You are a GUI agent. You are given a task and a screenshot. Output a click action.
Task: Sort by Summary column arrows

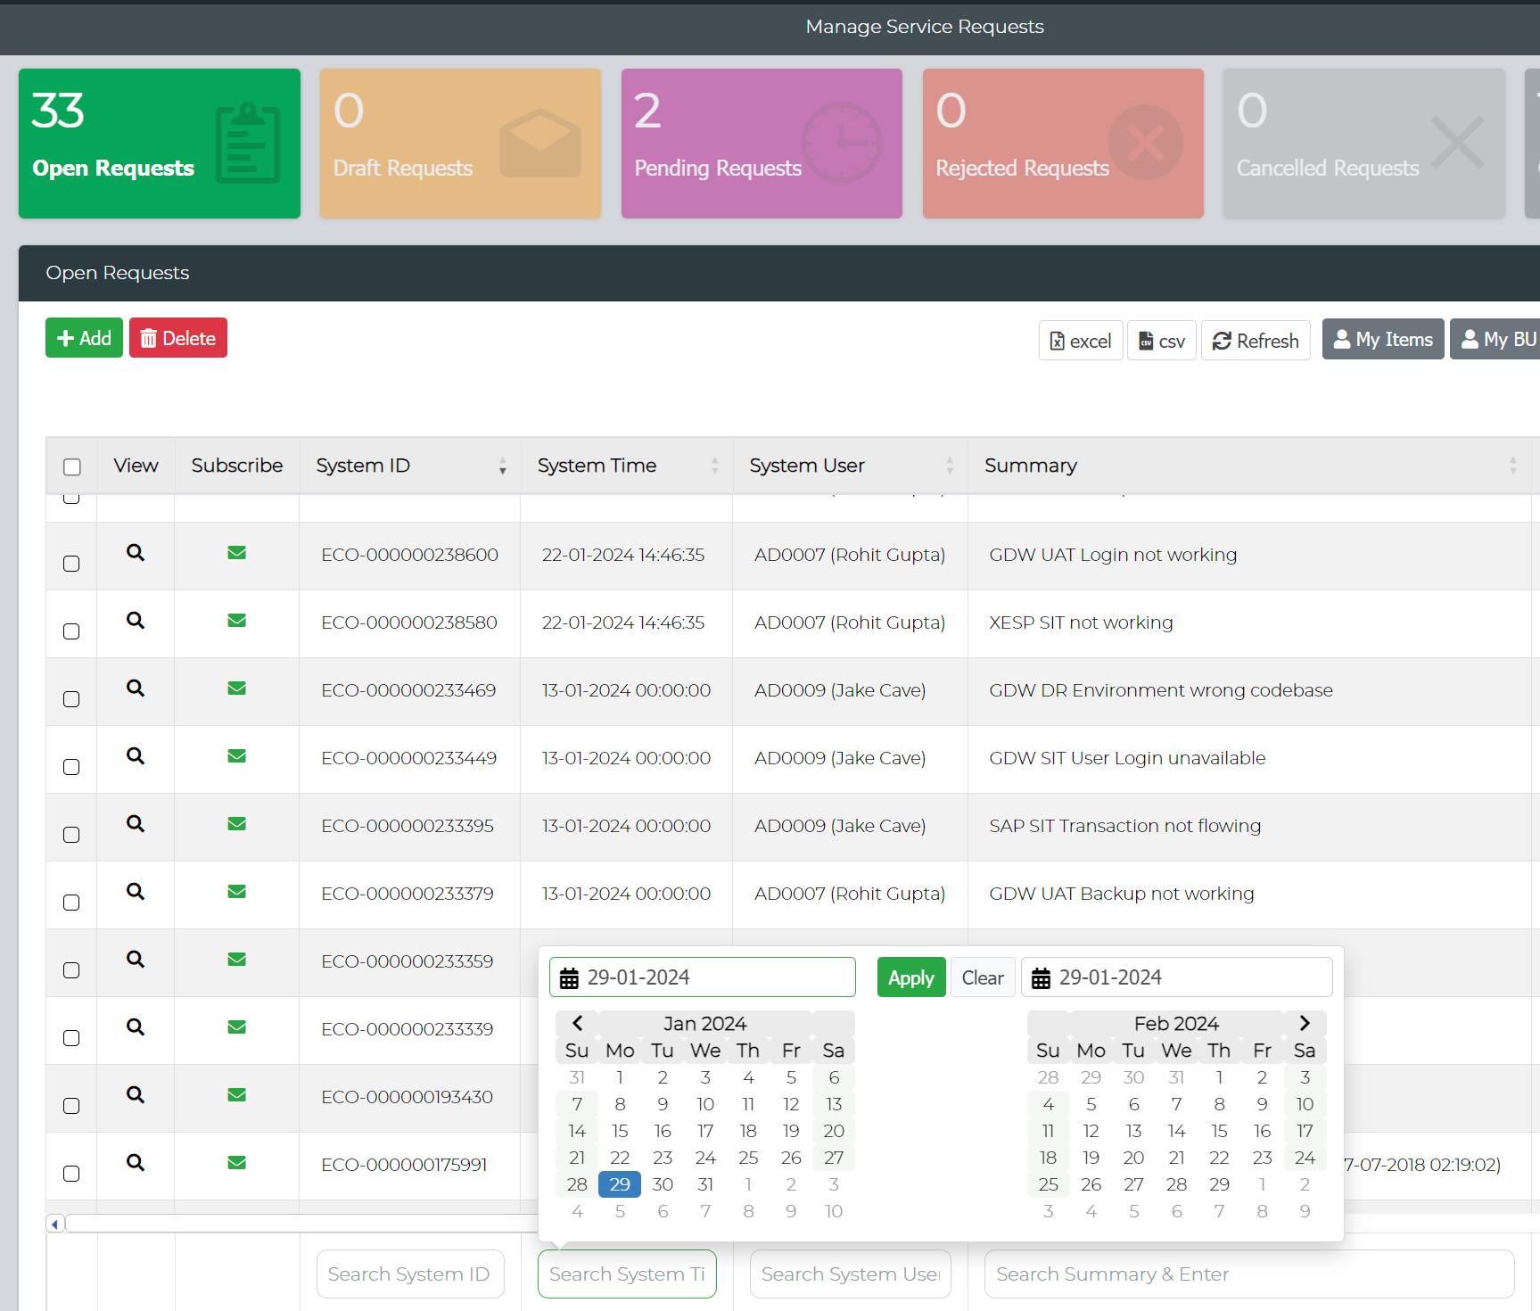coord(1513,466)
